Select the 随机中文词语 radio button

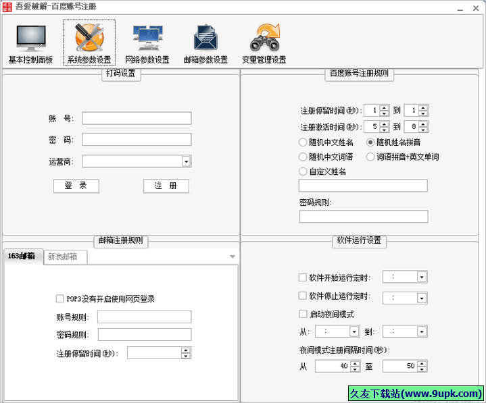pos(303,157)
